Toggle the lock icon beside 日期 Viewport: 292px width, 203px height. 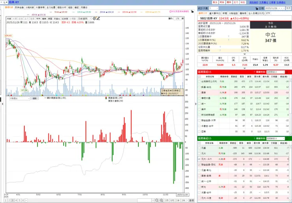pos(256,8)
